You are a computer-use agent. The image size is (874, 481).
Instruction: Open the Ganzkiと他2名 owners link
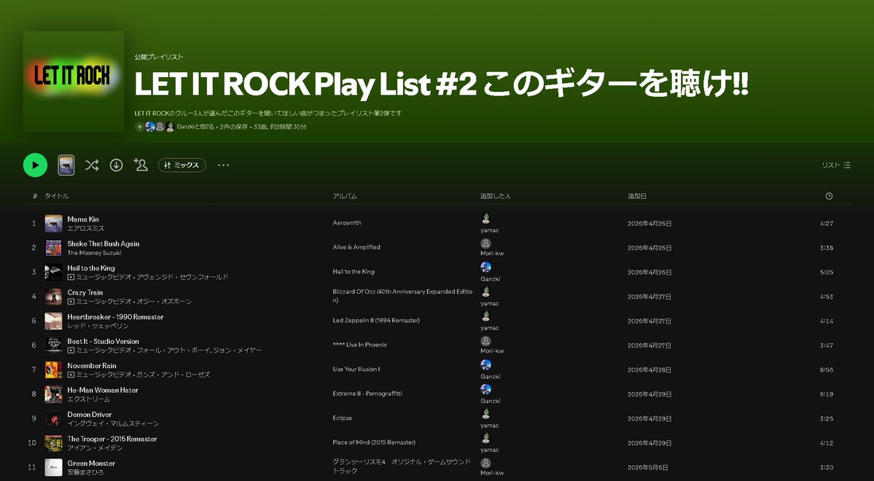coord(195,127)
